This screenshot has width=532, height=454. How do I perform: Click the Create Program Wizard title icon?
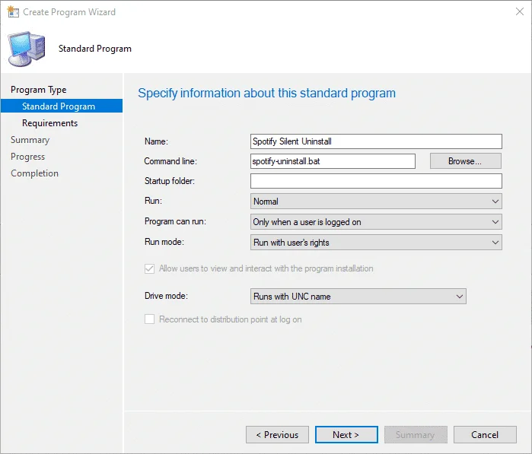[x=13, y=12]
